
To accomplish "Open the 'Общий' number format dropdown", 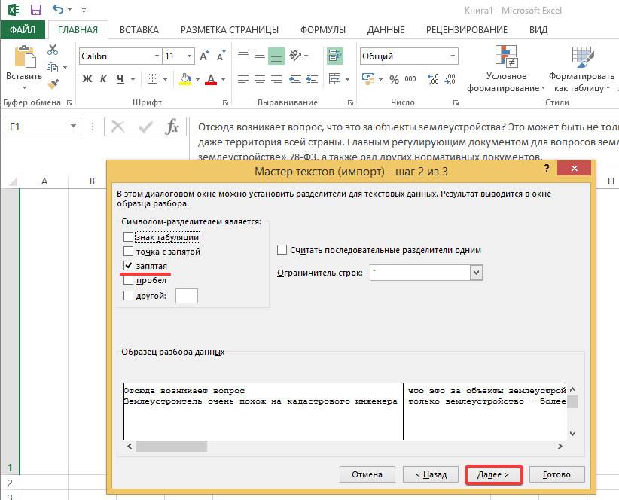I will 451,56.
